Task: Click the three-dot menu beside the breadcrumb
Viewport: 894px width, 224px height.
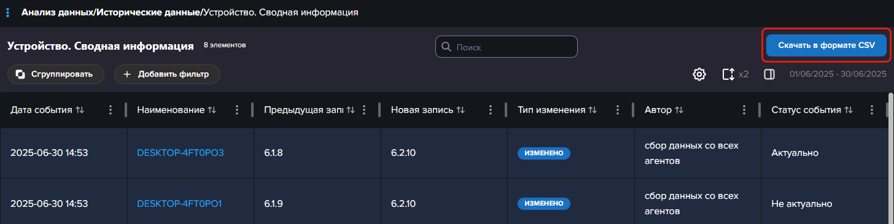Action: (x=7, y=12)
